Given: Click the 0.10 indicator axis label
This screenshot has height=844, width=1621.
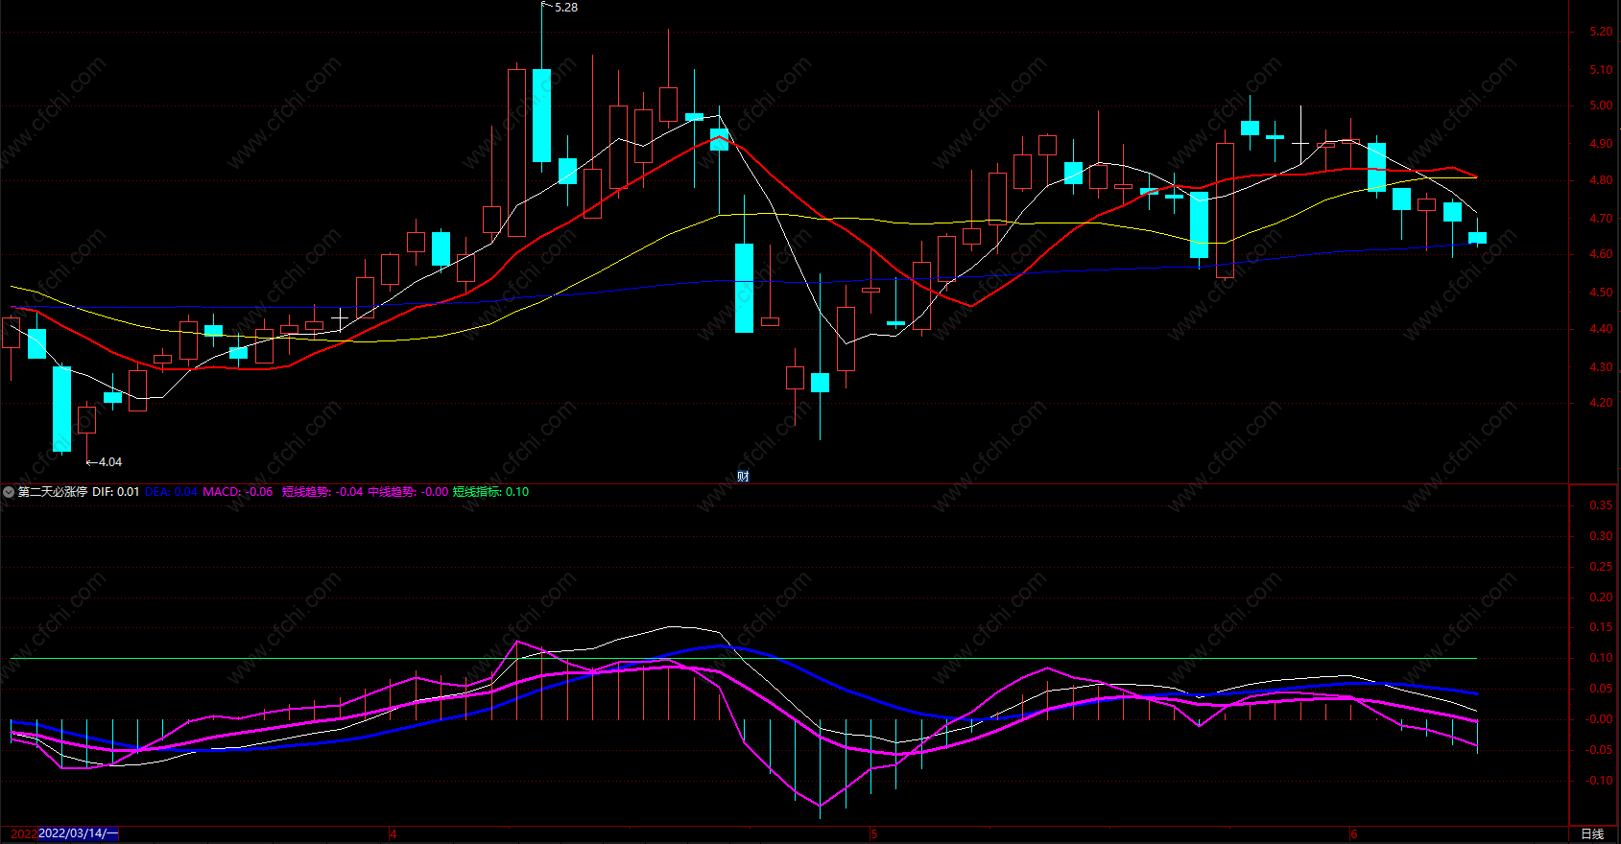Looking at the screenshot, I should click(1601, 658).
